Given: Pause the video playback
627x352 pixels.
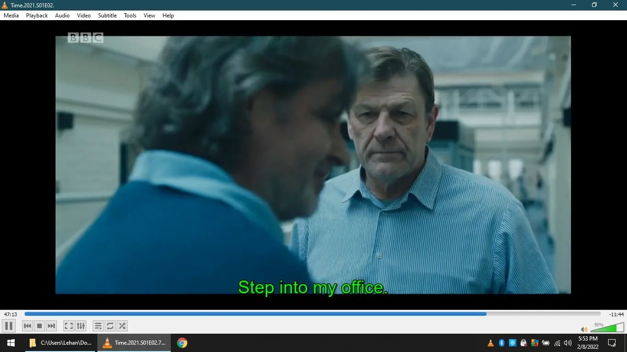Looking at the screenshot, I should [9, 326].
